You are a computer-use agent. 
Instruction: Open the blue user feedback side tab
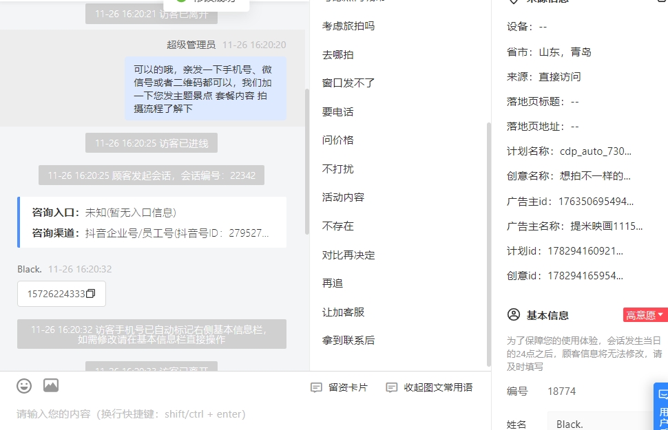point(661,406)
